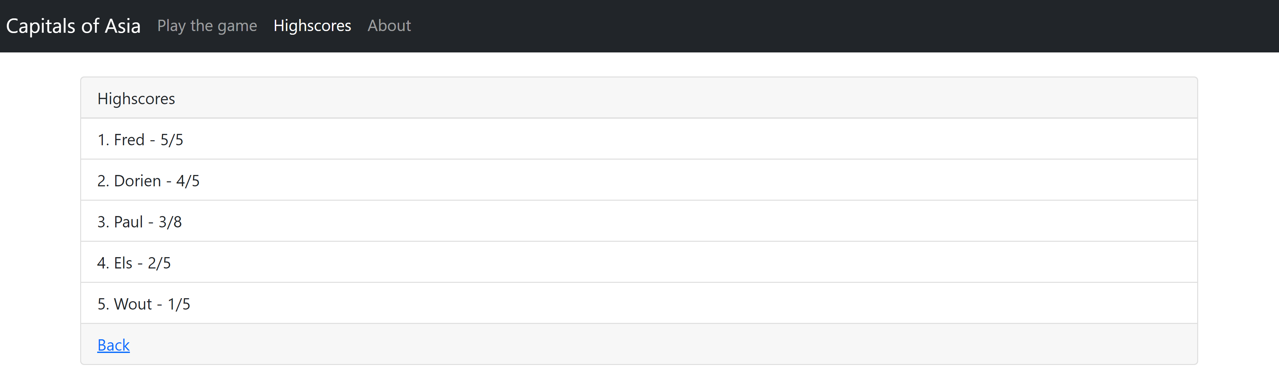This screenshot has width=1279, height=374.
Task: Click Paul's 3/8 score value
Action: [170, 222]
